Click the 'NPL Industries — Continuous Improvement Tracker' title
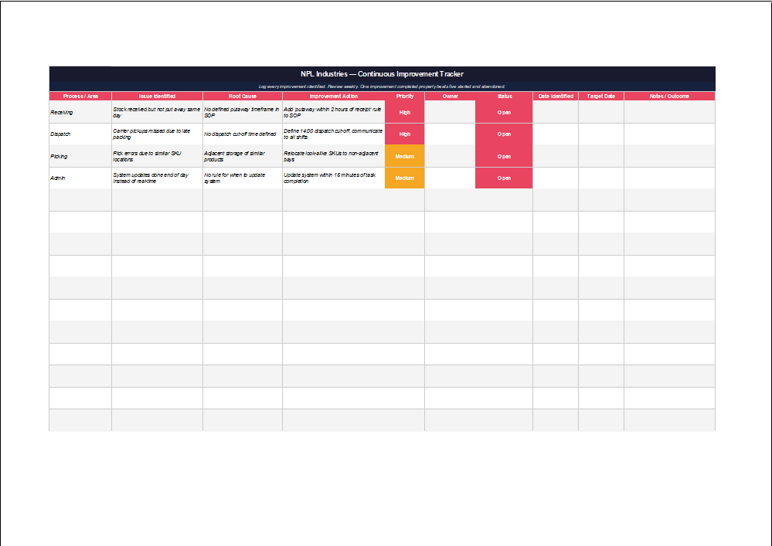Screen dimensions: 772x546 click(x=382, y=74)
